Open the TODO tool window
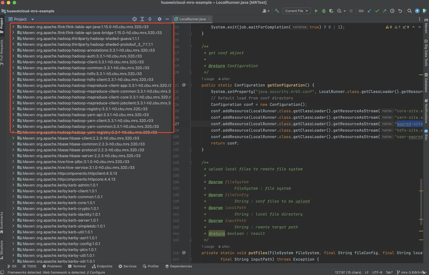This screenshot has height=275, width=429. pyautogui.click(x=29, y=266)
